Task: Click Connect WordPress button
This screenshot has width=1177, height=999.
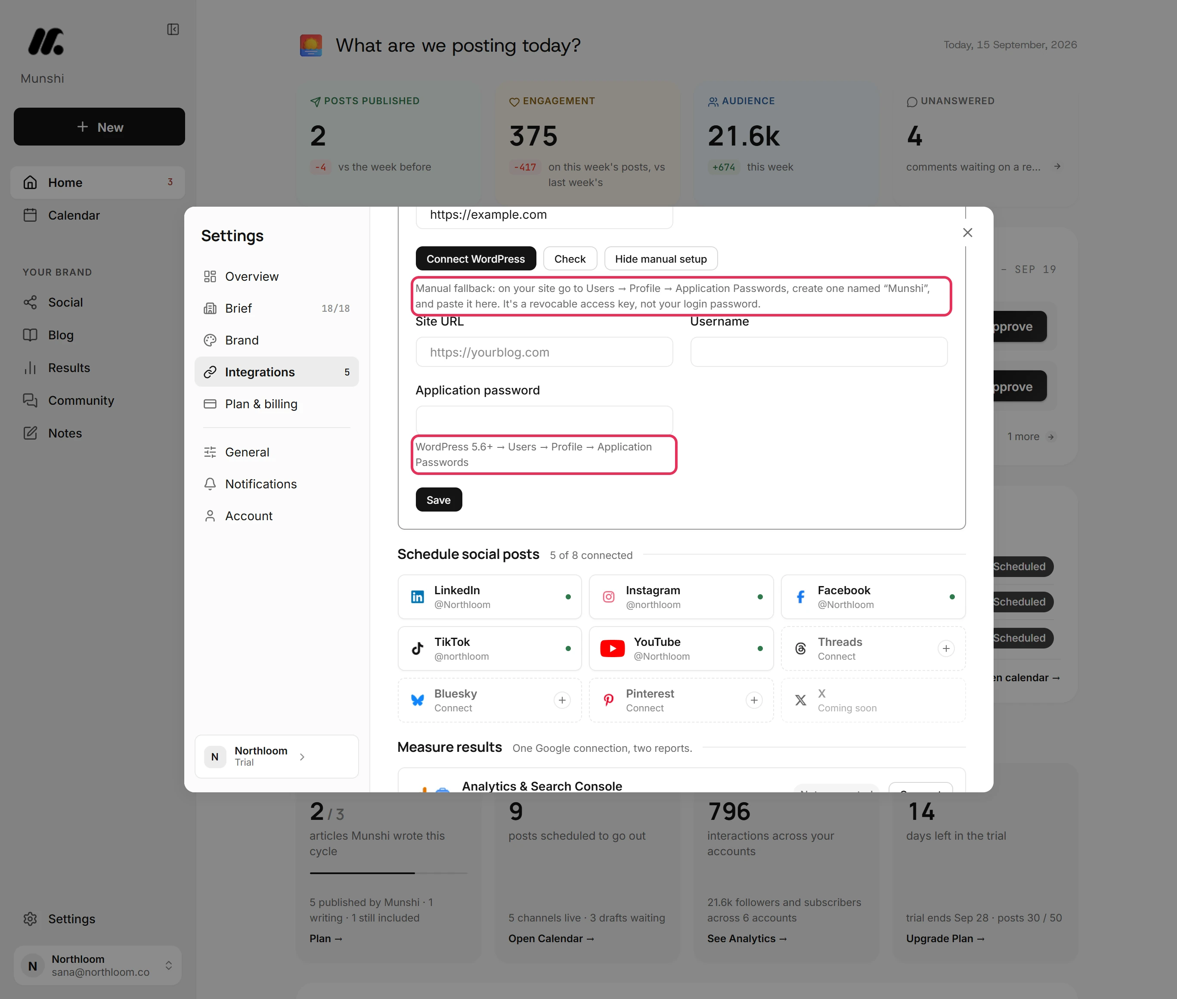Action: [476, 259]
